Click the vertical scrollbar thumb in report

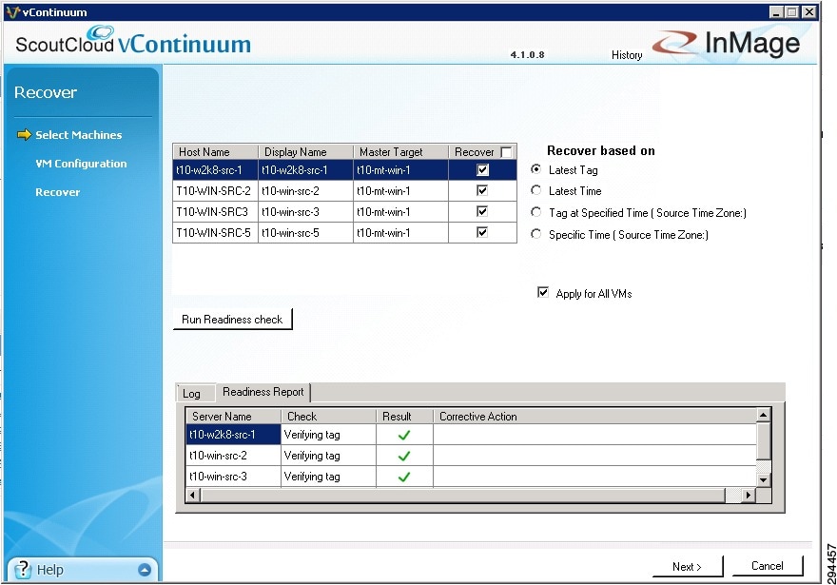(x=764, y=440)
